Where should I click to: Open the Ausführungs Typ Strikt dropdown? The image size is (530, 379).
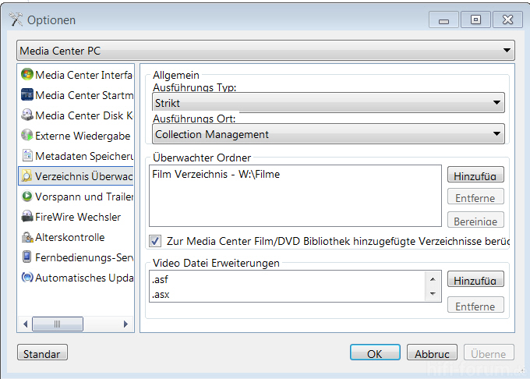pyautogui.click(x=328, y=103)
